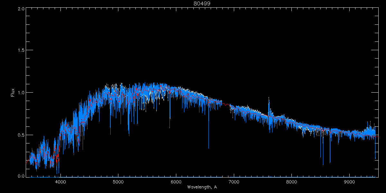
Task: Click the Flux y-axis label
Action: coord(13,92)
